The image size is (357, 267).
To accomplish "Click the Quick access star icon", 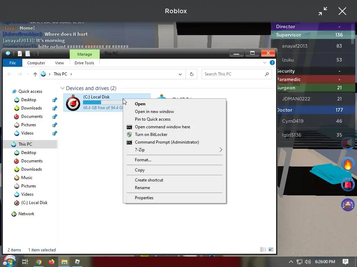I will (14, 91).
